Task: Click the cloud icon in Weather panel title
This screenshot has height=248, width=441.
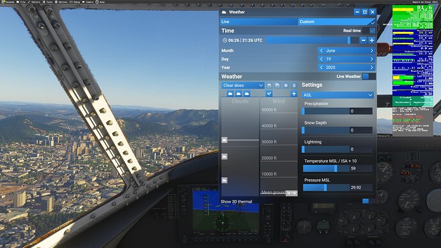Action: pyautogui.click(x=224, y=12)
